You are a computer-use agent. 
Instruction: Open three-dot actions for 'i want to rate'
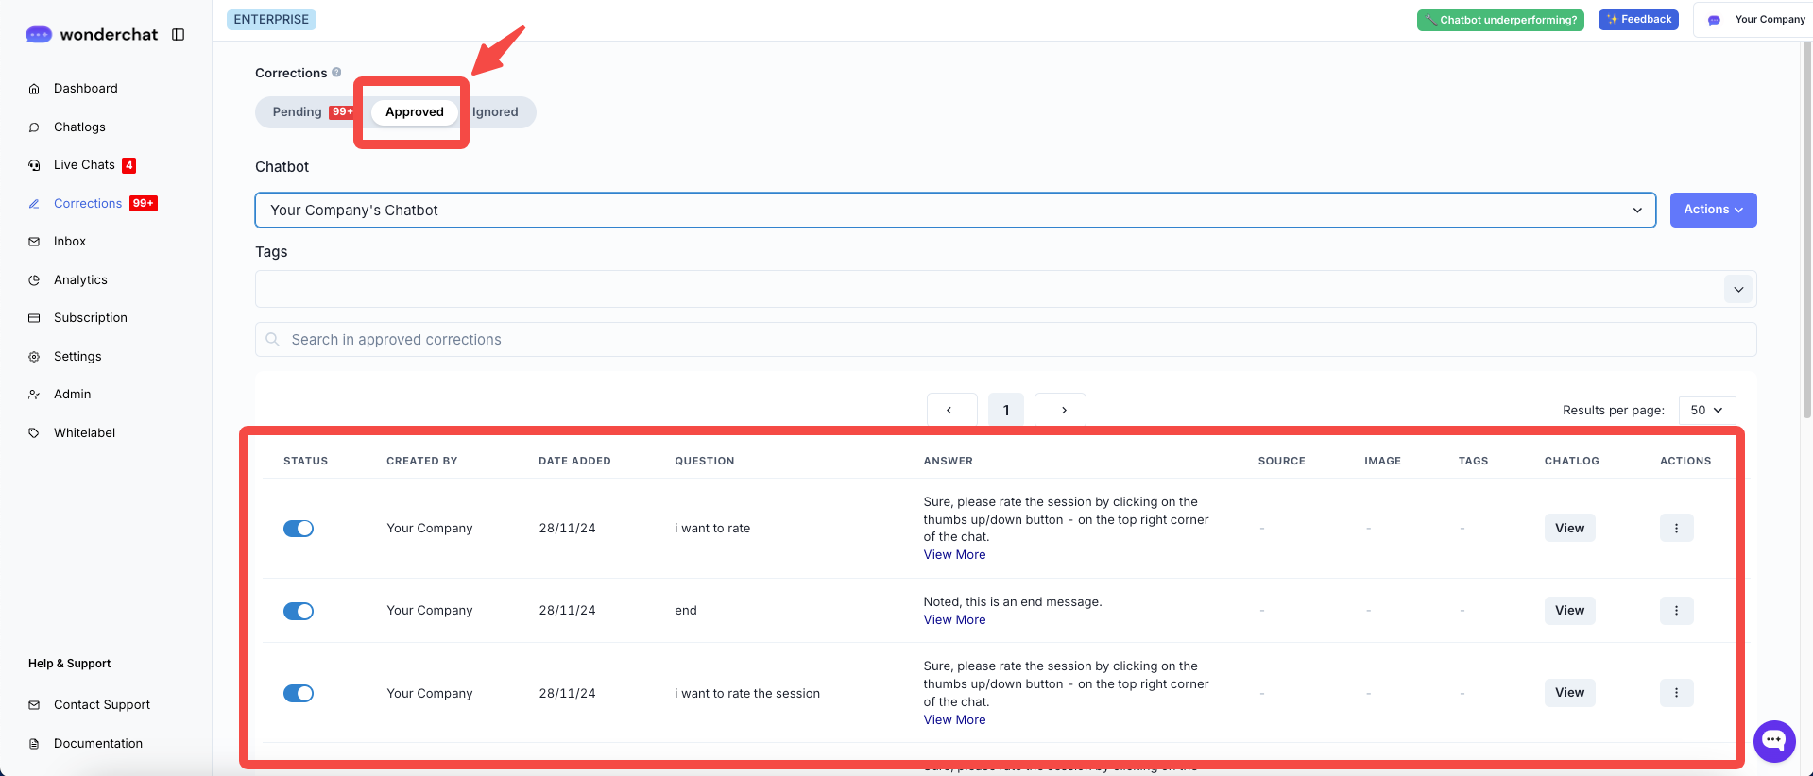click(x=1676, y=528)
